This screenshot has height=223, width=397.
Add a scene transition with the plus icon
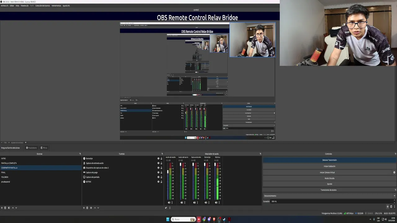(387, 207)
